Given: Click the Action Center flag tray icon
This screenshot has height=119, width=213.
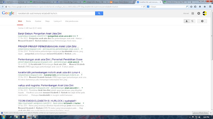Looking at the screenshot, I should (x=193, y=117).
